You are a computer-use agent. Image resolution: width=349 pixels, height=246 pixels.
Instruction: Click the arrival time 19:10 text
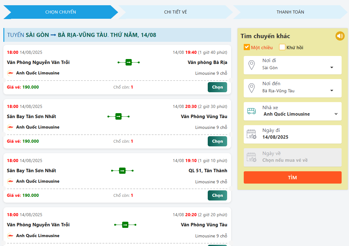pos(191,161)
